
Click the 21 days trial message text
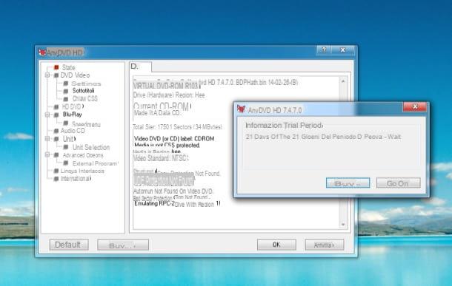tap(323, 137)
